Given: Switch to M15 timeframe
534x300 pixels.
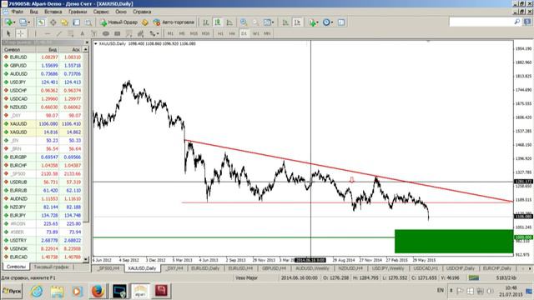Looking at the screenshot, I should tap(194, 33).
